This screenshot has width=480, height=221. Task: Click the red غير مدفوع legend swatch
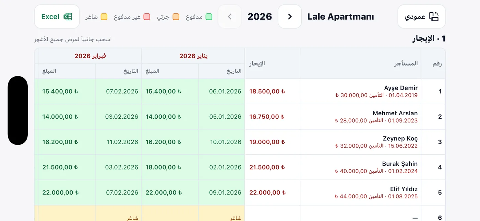[x=147, y=16]
